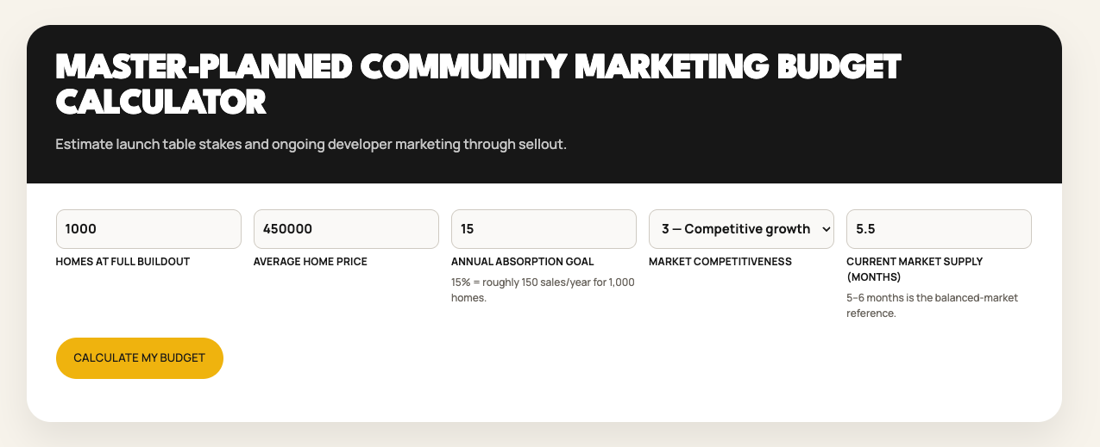Viewport: 1100px width, 447px height.
Task: Focus the Homes at Full Buildout field
Action: pos(148,229)
